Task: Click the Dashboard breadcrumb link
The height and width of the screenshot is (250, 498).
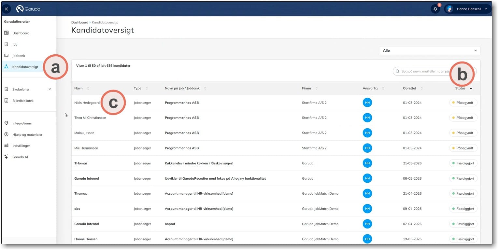Action: (80, 22)
